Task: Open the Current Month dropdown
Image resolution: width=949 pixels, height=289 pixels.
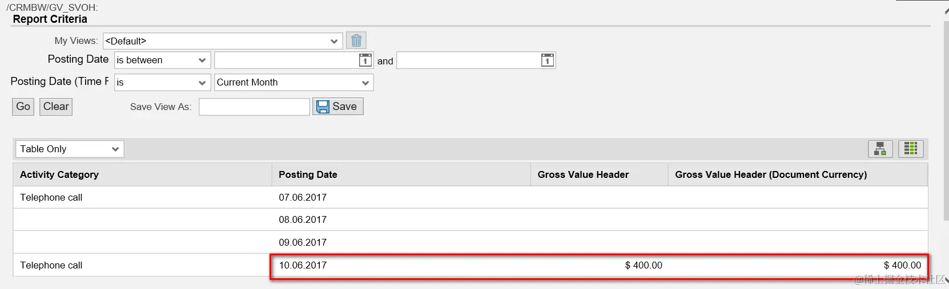Action: [x=293, y=82]
